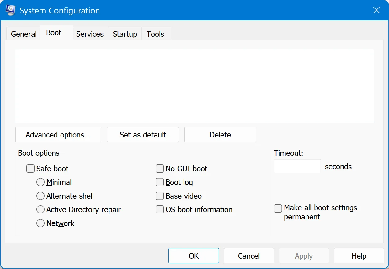
Task: Delete the selected boot entry
Action: 220,135
